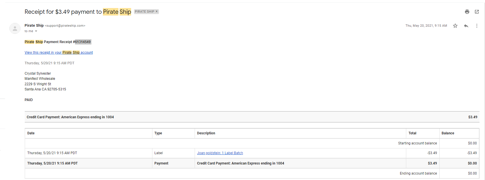
Task: Open the three-dot More options menu
Action: pyautogui.click(x=477, y=26)
